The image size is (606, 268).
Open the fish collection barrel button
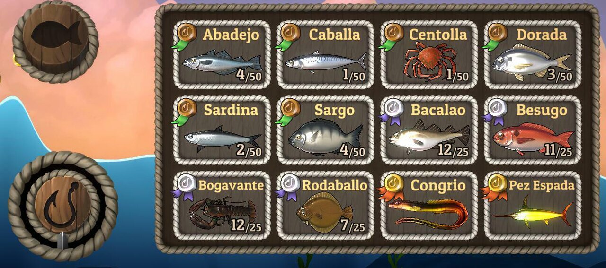click(x=55, y=41)
